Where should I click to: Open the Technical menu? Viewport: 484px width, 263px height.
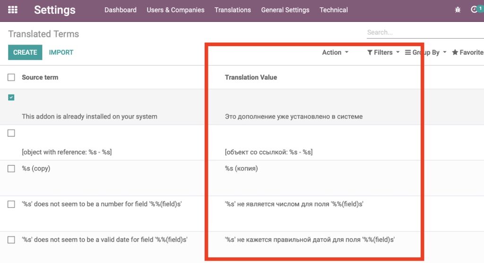point(334,10)
